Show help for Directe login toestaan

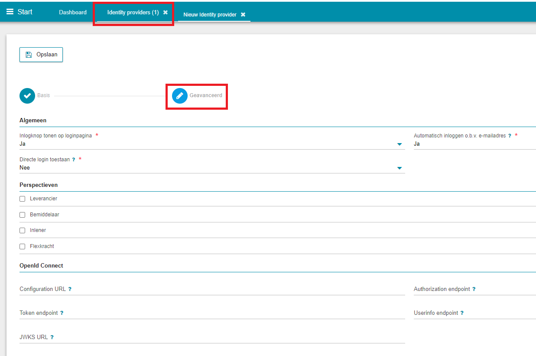pyautogui.click(x=74, y=160)
